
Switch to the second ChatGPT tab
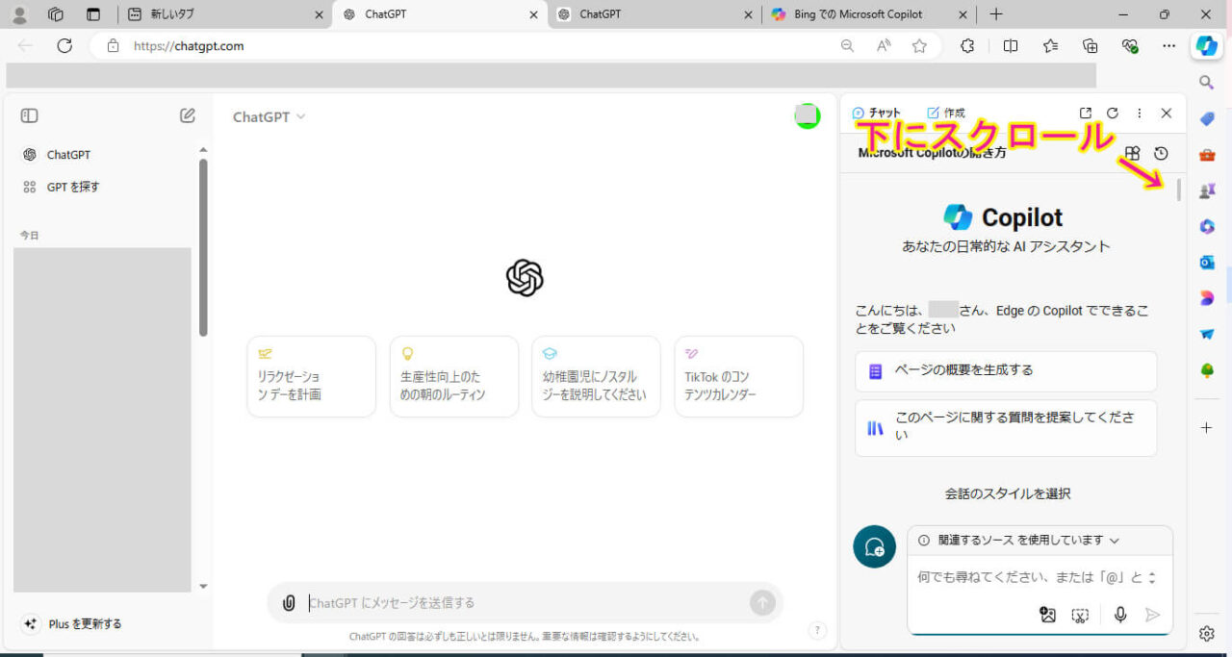tap(654, 14)
